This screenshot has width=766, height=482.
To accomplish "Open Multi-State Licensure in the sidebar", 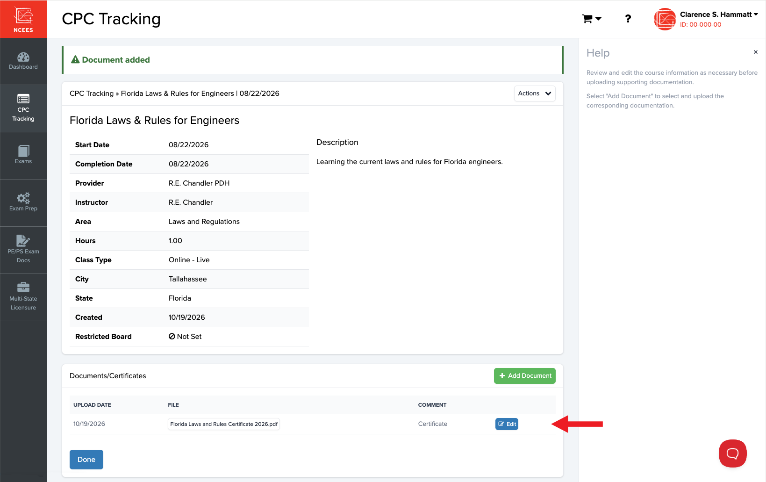I will [x=23, y=297].
